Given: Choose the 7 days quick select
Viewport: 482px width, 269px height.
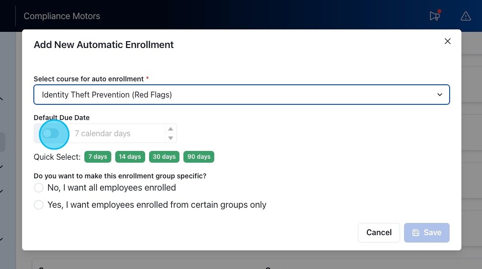Looking at the screenshot, I should (98, 157).
